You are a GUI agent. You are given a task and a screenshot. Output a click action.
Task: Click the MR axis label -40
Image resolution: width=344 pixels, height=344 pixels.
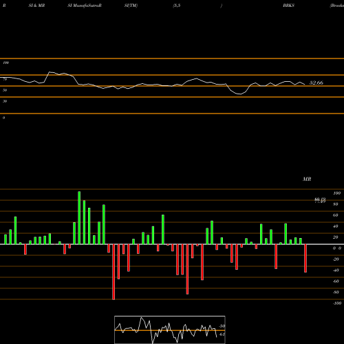coord(336,270)
